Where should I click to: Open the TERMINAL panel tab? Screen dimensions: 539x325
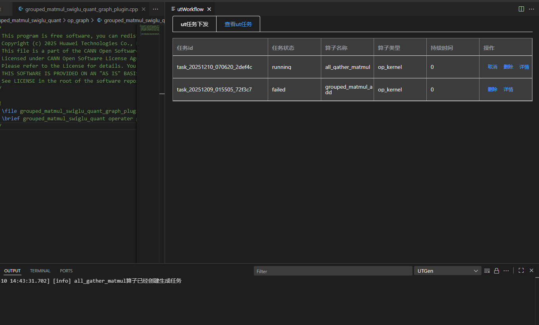coord(40,271)
